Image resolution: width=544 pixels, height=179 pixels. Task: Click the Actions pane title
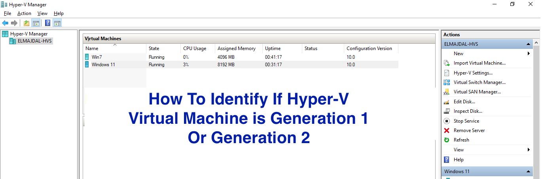tap(451, 35)
